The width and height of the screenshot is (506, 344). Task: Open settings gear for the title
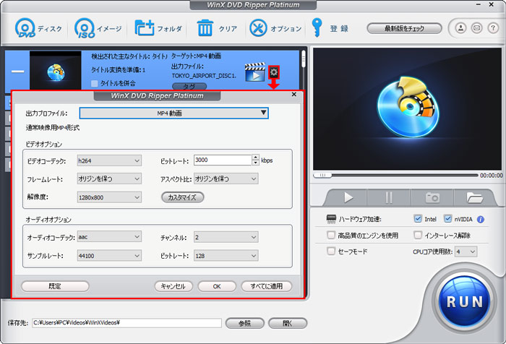[274, 72]
